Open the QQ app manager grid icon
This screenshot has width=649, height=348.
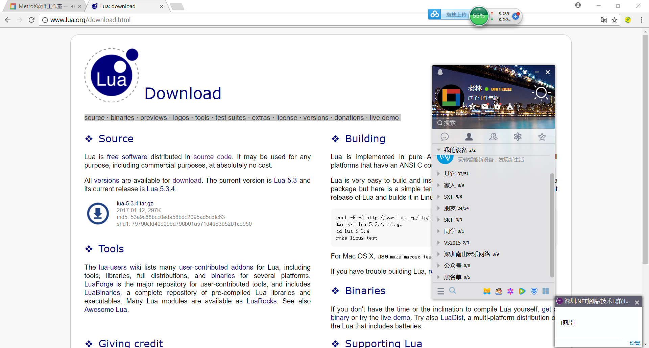coord(546,291)
